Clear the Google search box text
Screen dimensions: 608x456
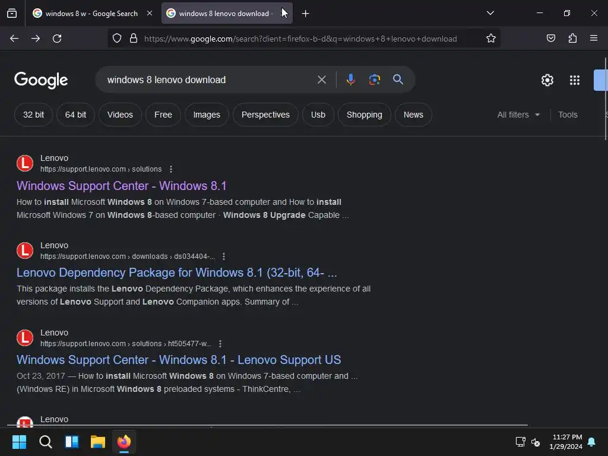[x=321, y=80]
